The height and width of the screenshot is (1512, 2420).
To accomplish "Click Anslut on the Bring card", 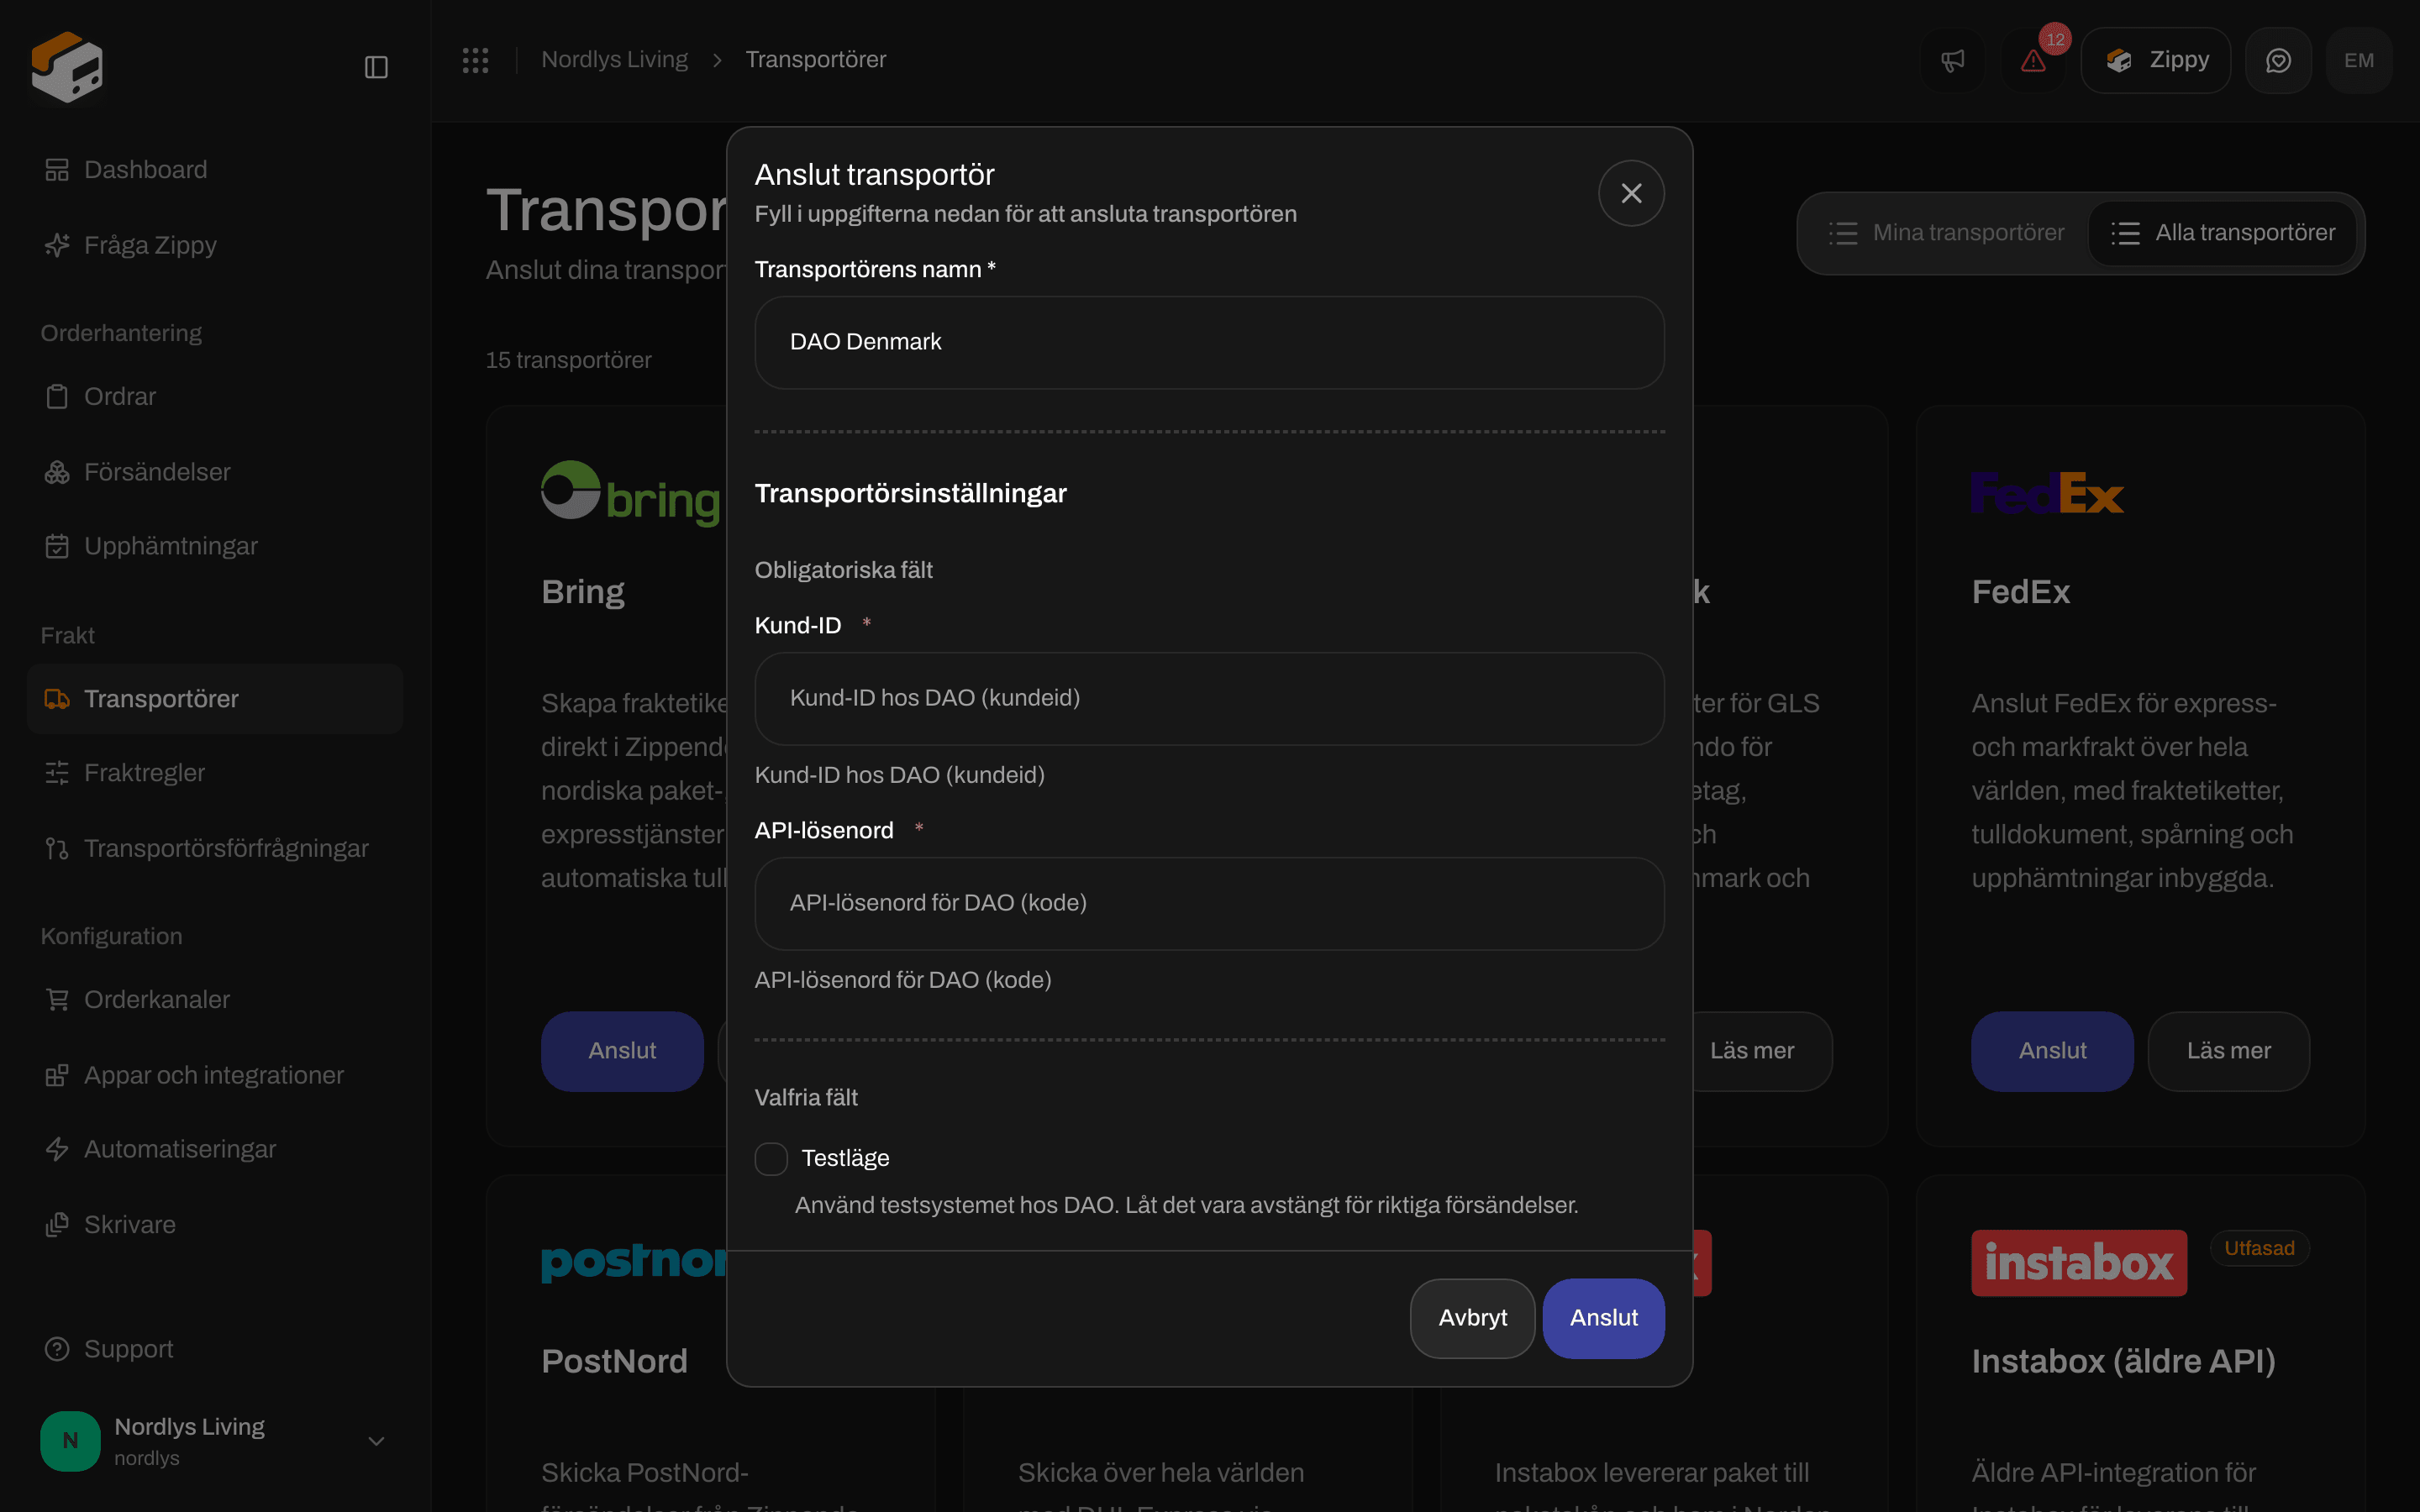I will click(622, 1051).
